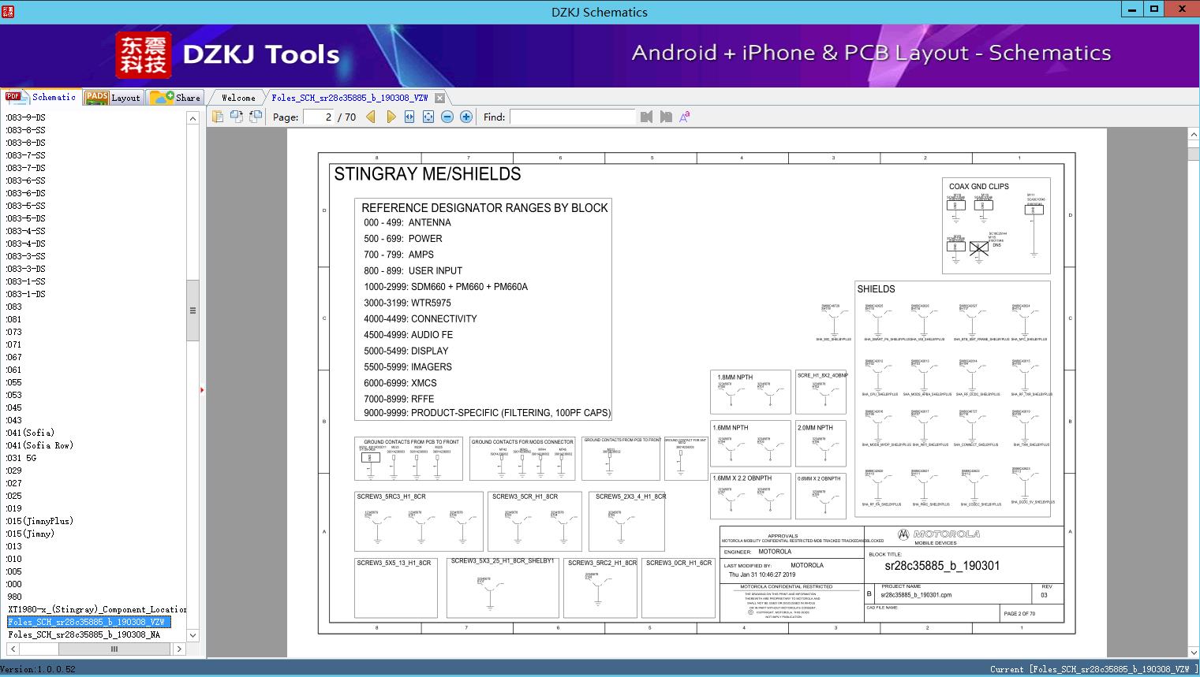Select the :083-6-SS list item
1200x677 pixels.
[x=25, y=180]
